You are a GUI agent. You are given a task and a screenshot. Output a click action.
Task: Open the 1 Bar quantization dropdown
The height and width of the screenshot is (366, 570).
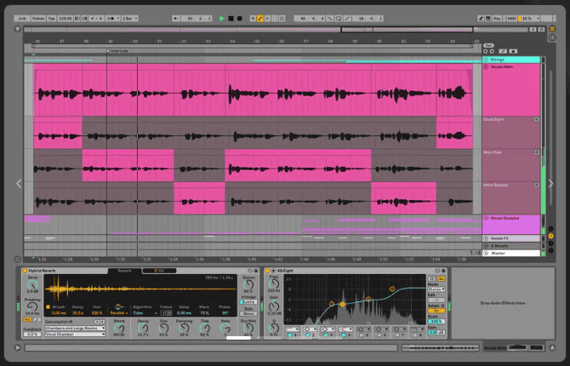tap(130, 18)
